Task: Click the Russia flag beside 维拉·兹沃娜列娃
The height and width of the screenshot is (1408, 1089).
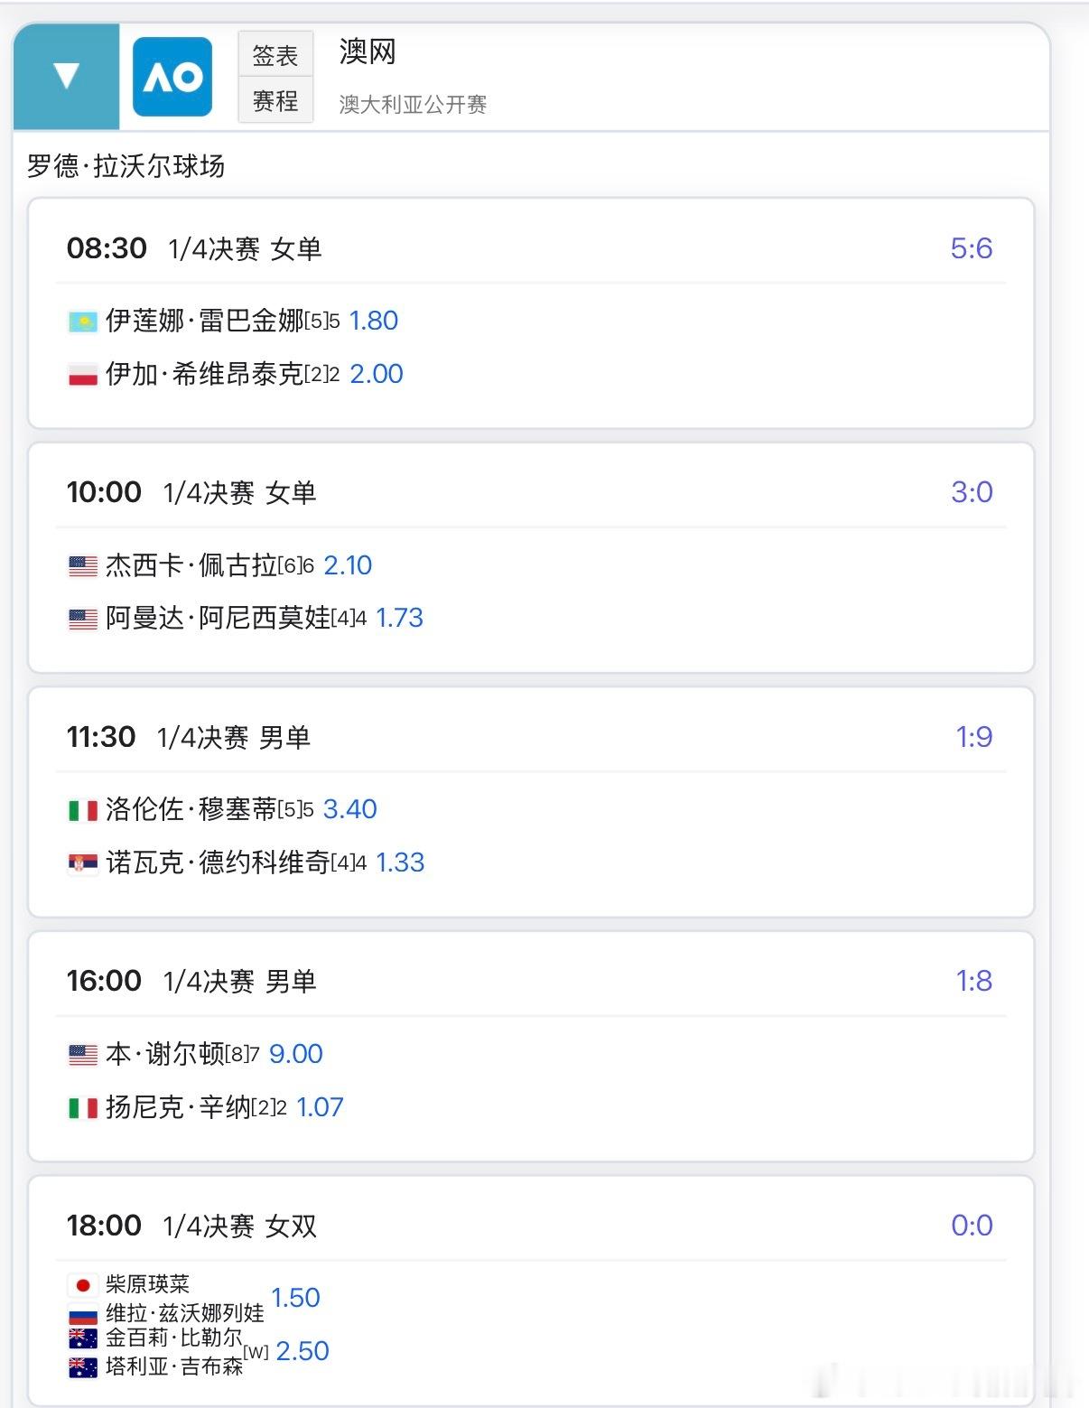Action: click(83, 1314)
